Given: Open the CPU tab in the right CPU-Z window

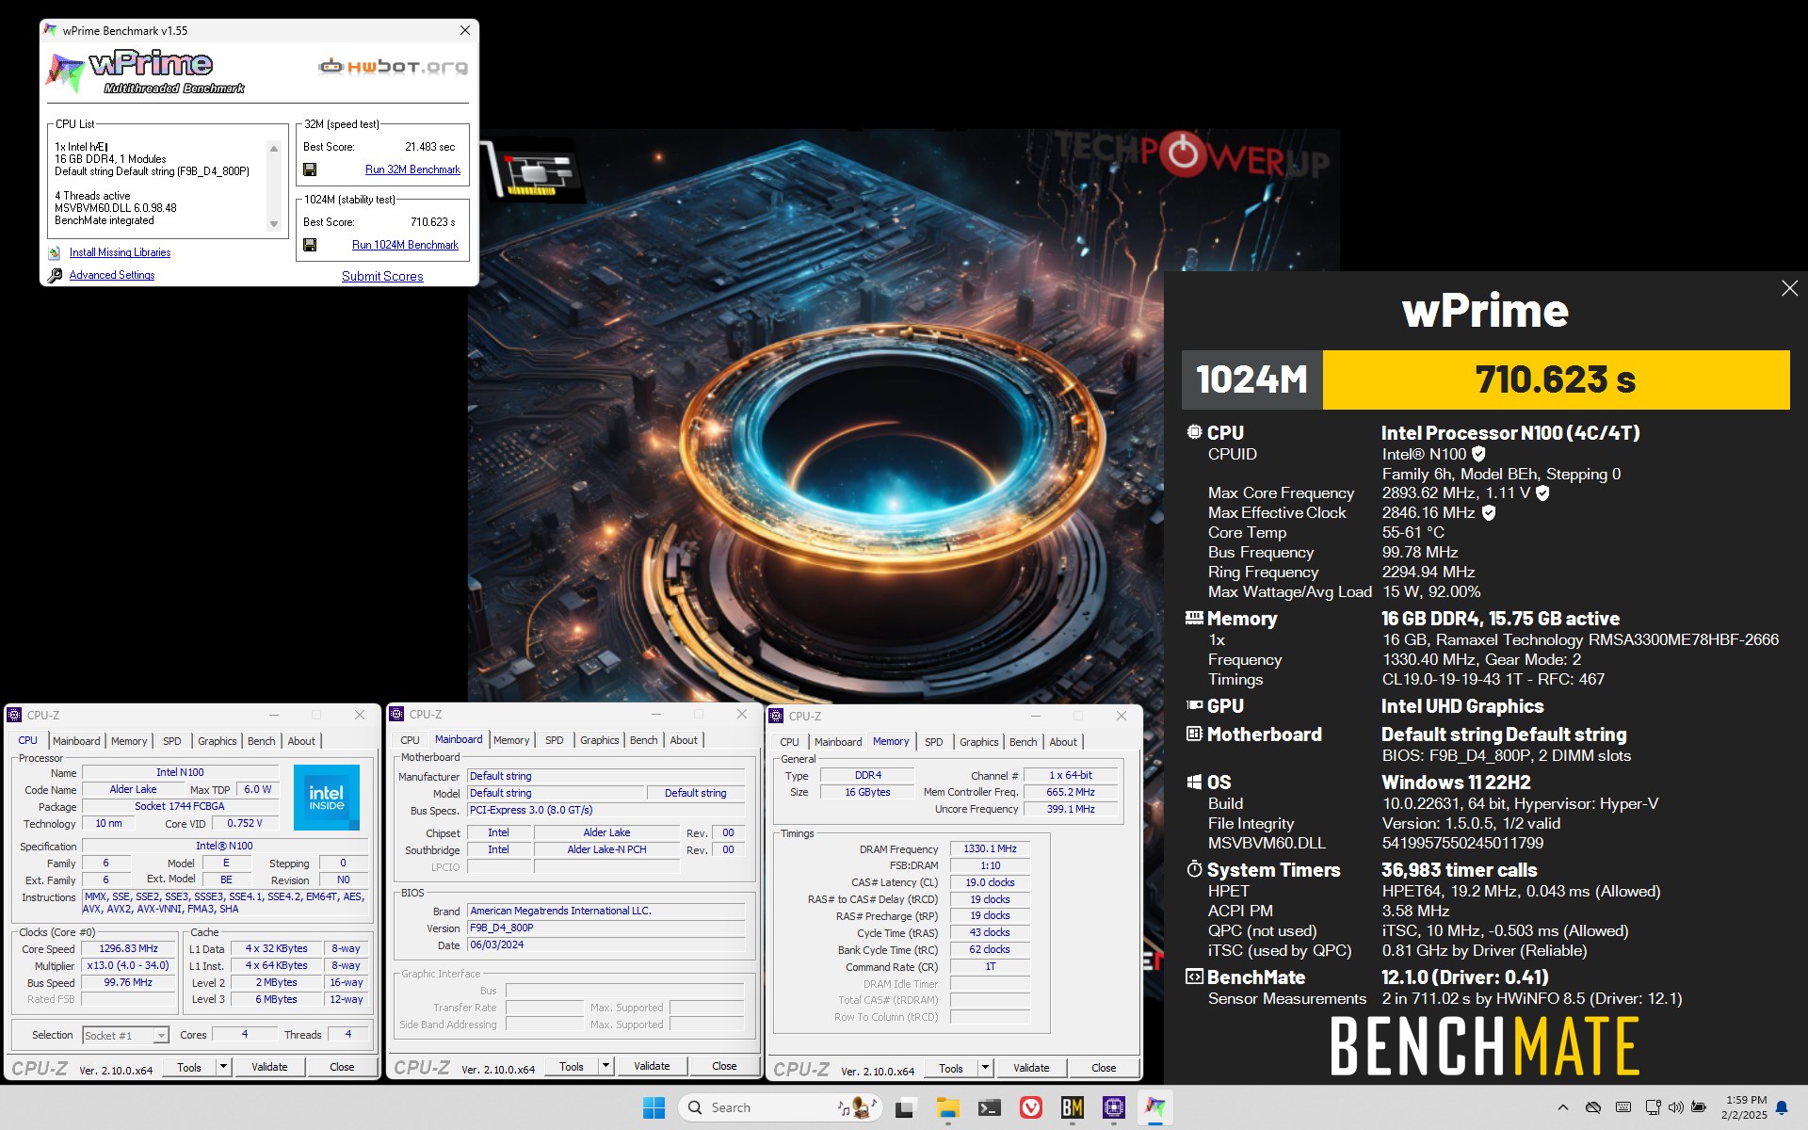Looking at the screenshot, I should (x=789, y=742).
